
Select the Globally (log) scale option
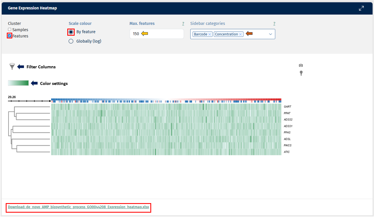pyautogui.click(x=71, y=41)
